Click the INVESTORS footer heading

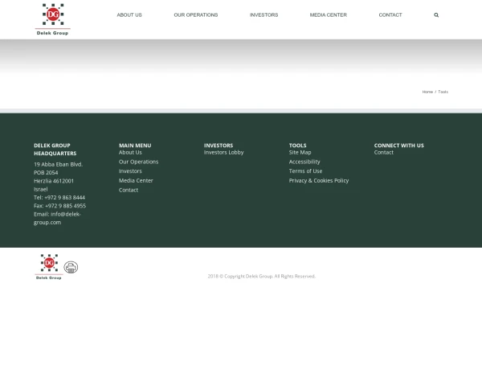click(219, 146)
